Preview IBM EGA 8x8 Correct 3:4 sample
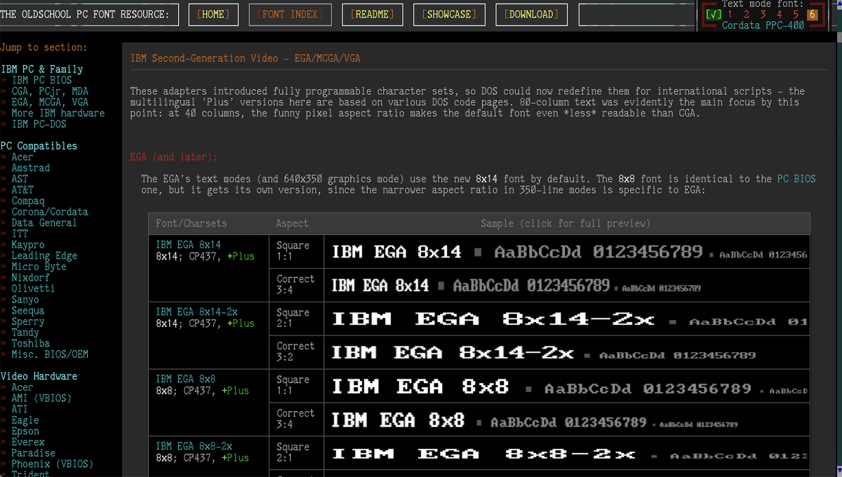Screen dimensions: 842x477 pyautogui.click(x=567, y=419)
